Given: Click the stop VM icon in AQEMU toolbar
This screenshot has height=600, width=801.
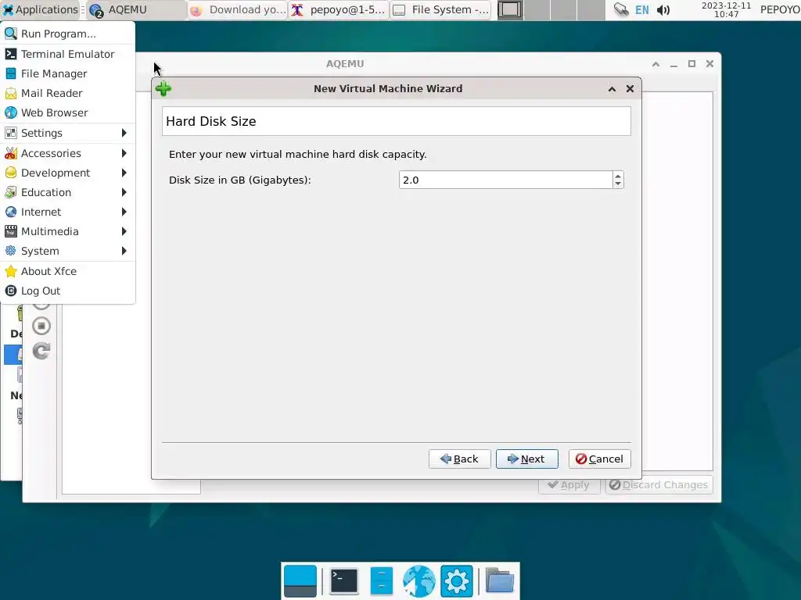Looking at the screenshot, I should pos(41,326).
